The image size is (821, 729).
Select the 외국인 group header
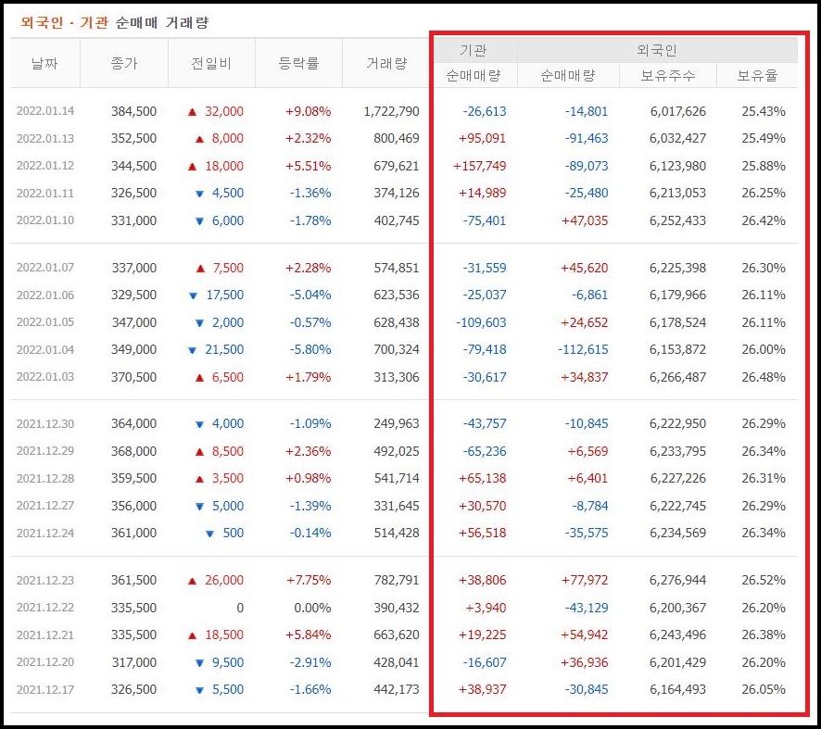(x=658, y=50)
